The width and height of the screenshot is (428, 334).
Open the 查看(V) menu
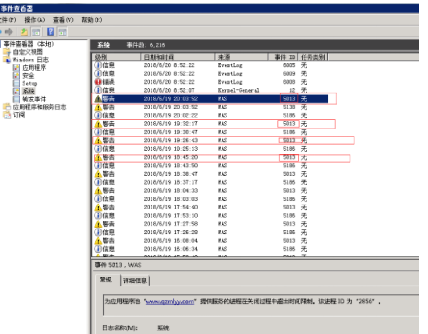[63, 20]
